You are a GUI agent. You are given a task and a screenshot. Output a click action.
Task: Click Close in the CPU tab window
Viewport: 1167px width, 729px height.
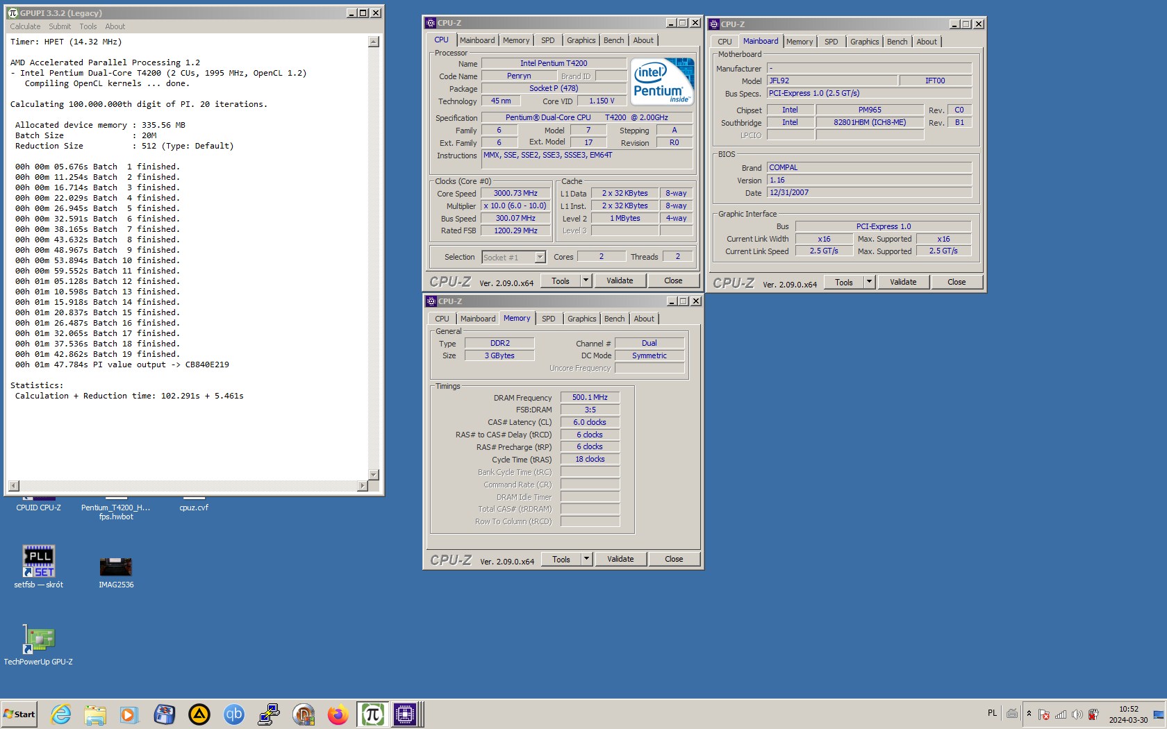coord(673,280)
